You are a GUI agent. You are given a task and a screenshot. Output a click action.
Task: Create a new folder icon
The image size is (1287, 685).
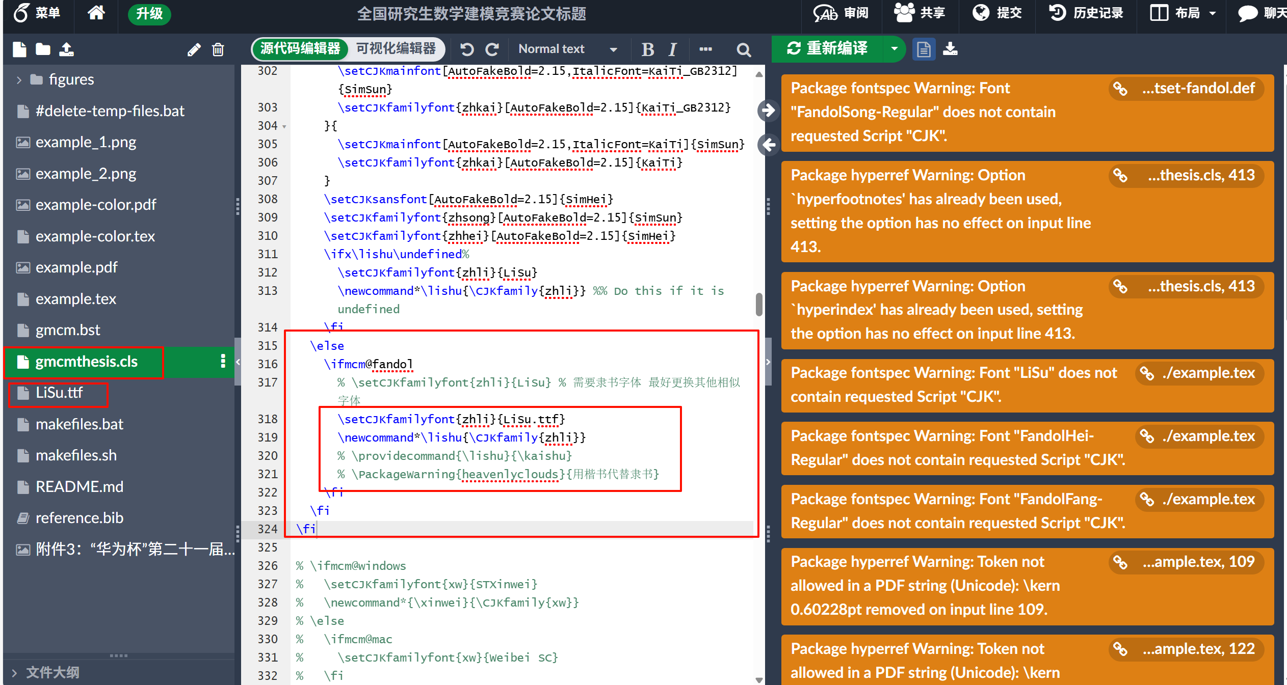click(43, 49)
